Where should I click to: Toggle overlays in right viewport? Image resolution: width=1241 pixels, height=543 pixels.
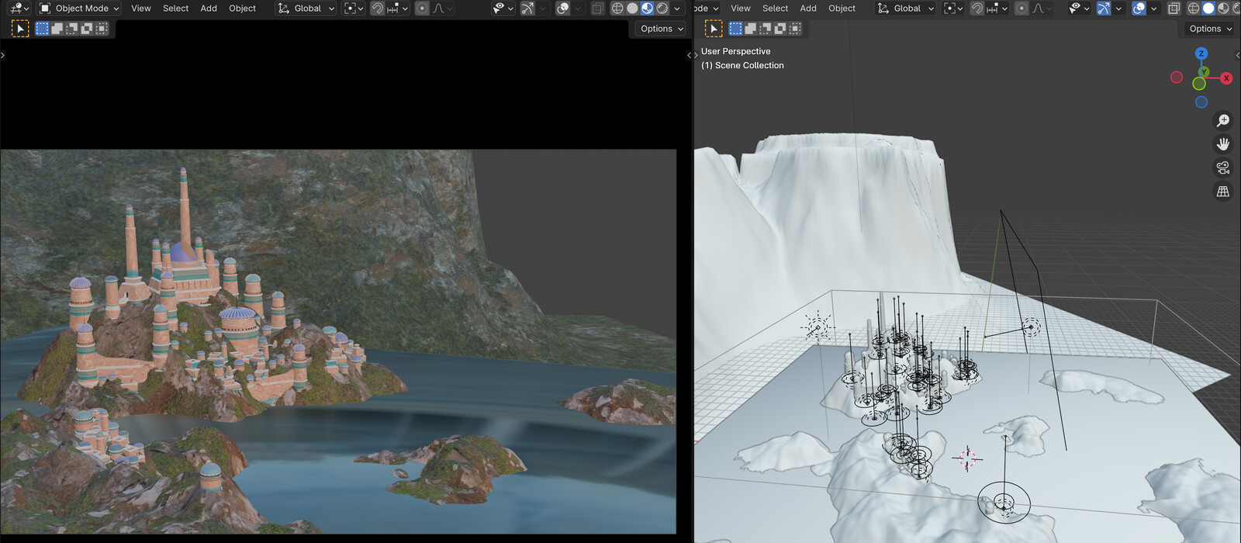pyautogui.click(x=1139, y=9)
